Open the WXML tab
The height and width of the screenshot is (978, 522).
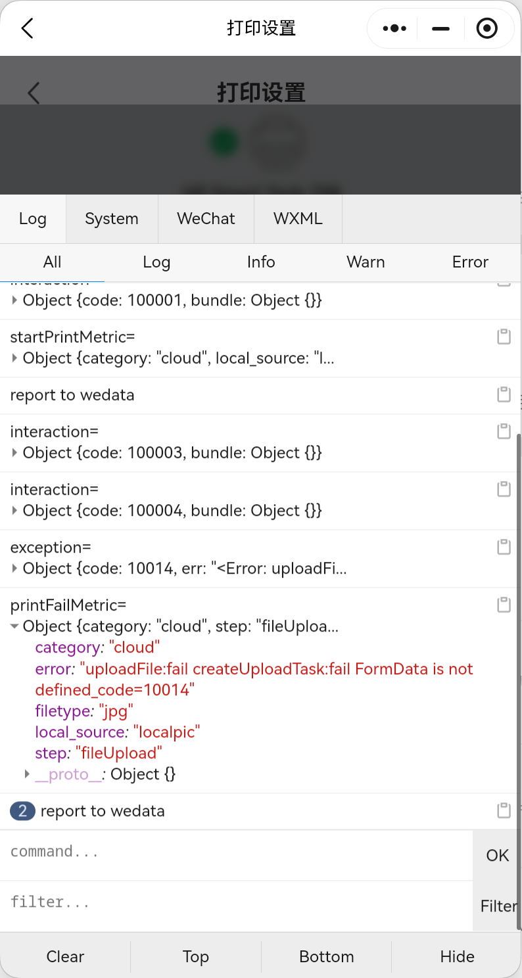tap(298, 219)
